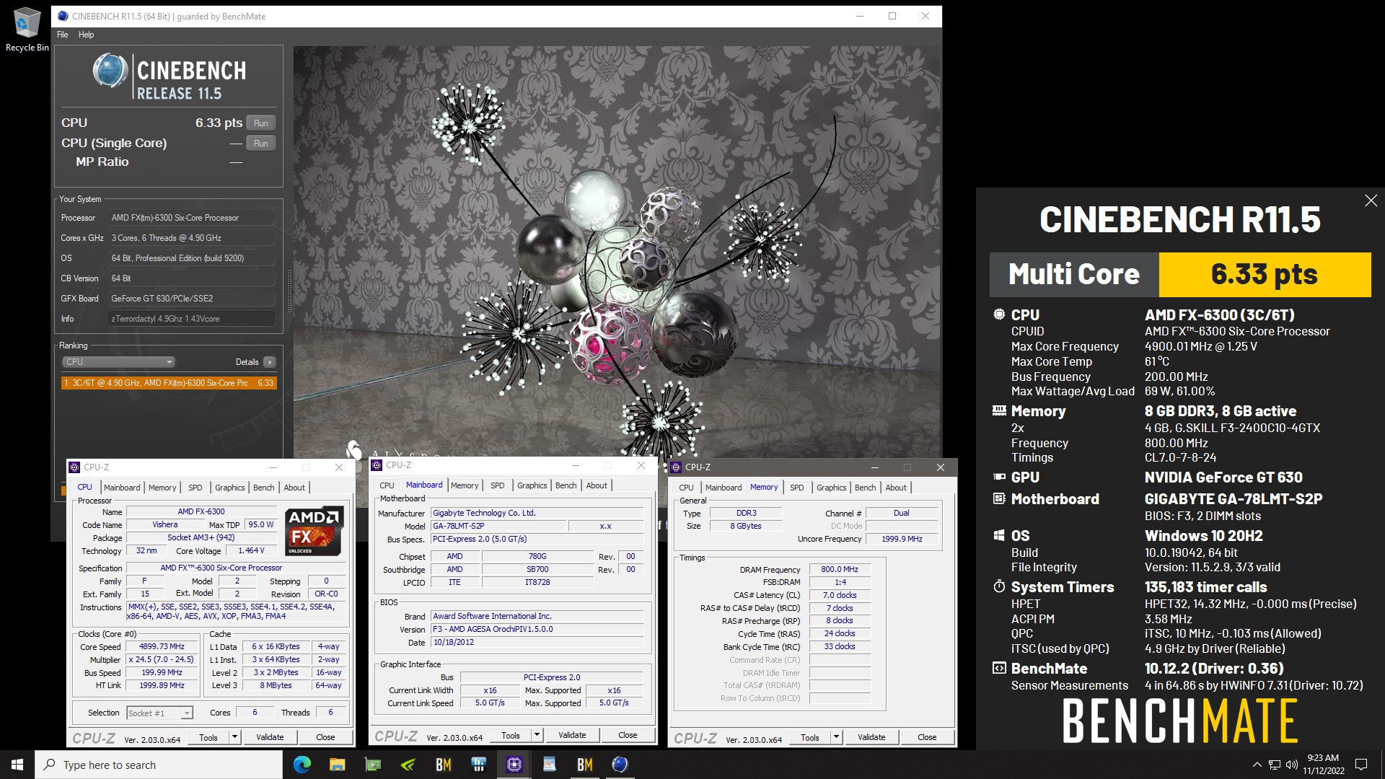Open the volume tray icon
The image size is (1385, 779).
coord(1291,765)
